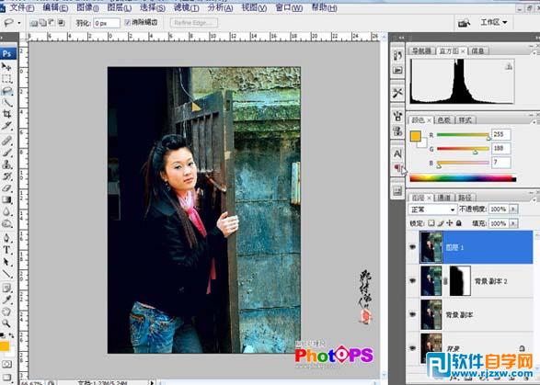The width and height of the screenshot is (540, 385).
Task: Toggle the anti-alias checkbox in options bar
Action: tap(128, 22)
